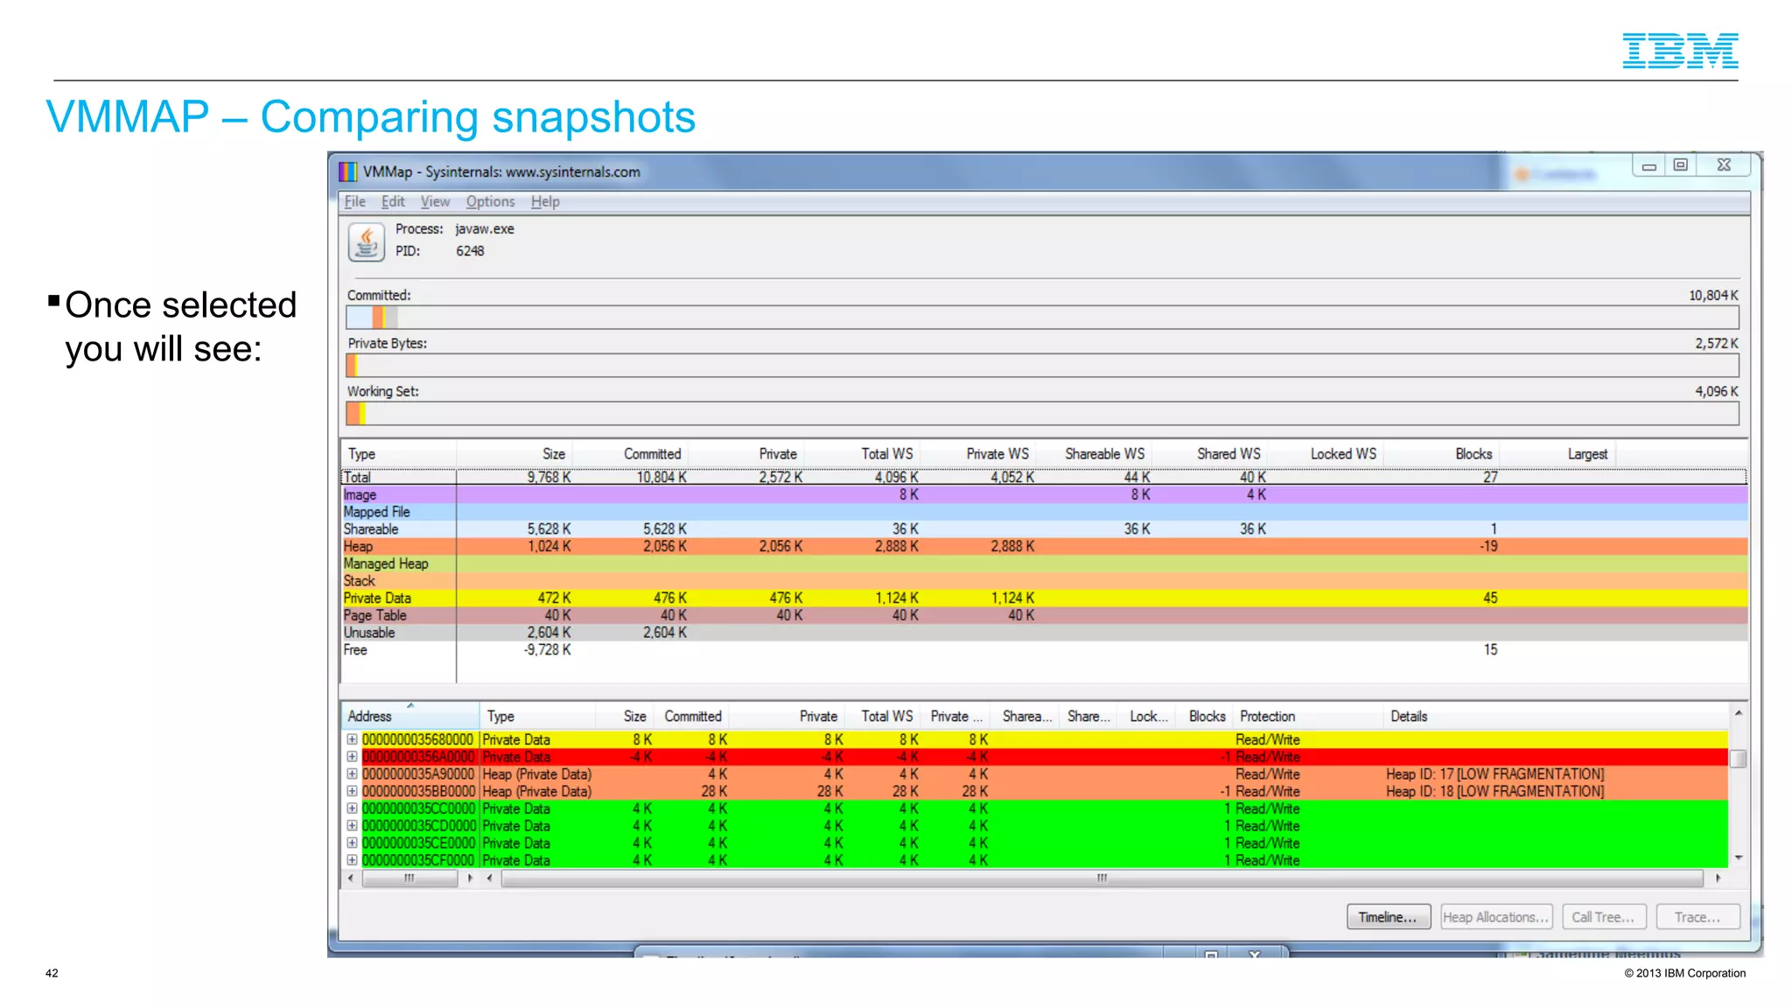Click the Protection column header
Viewport: 1792px width, 1008px height.
tap(1309, 716)
